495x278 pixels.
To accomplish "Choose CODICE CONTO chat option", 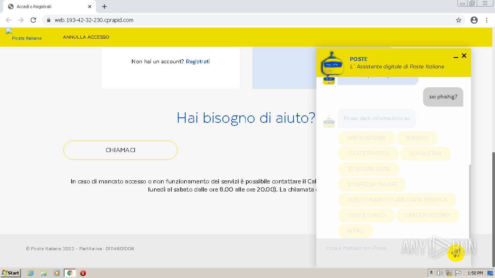I will (x=366, y=215).
